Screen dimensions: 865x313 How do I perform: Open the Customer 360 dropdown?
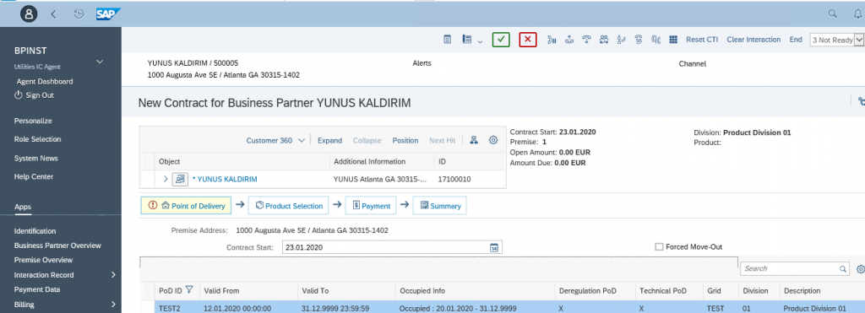pyautogui.click(x=275, y=141)
